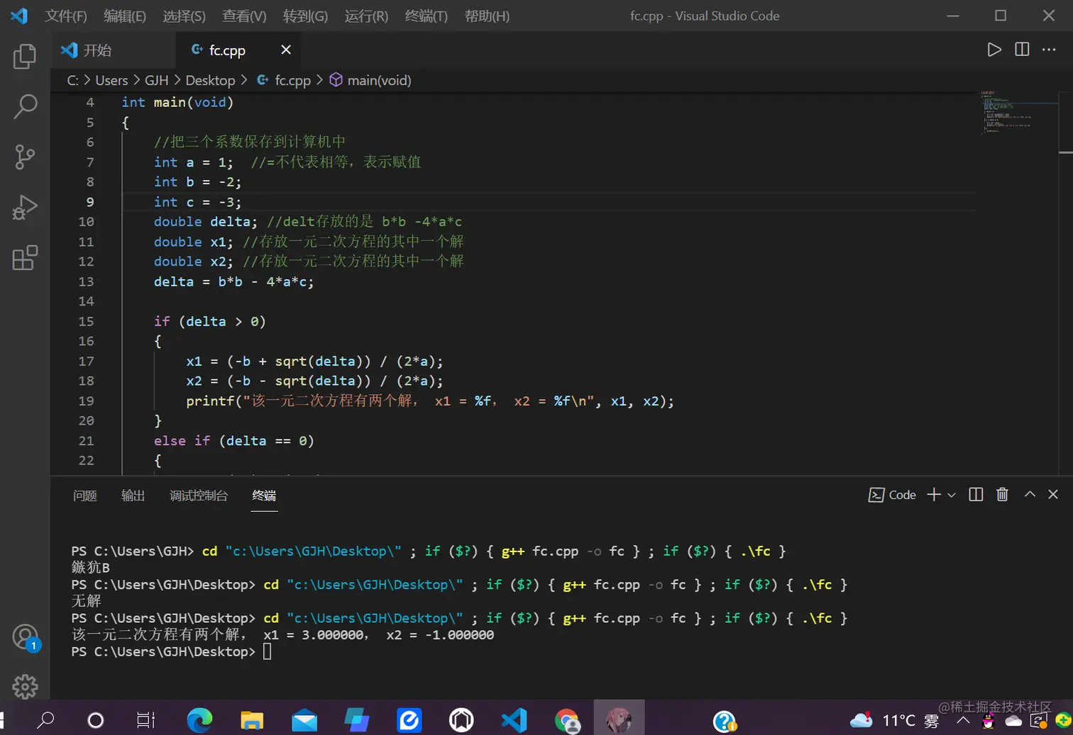Click the Users breadcrumb segment
Screen dimensions: 1073x735
111,80
